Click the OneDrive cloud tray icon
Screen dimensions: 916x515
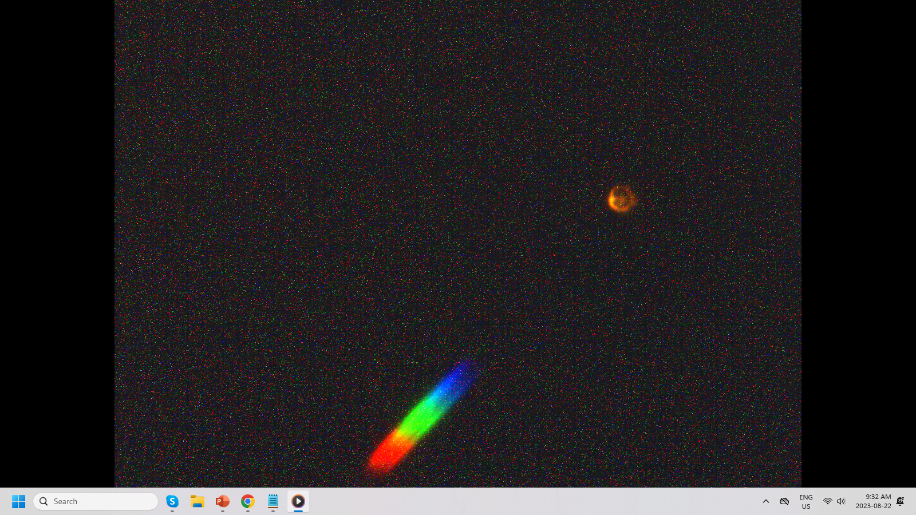(x=784, y=501)
